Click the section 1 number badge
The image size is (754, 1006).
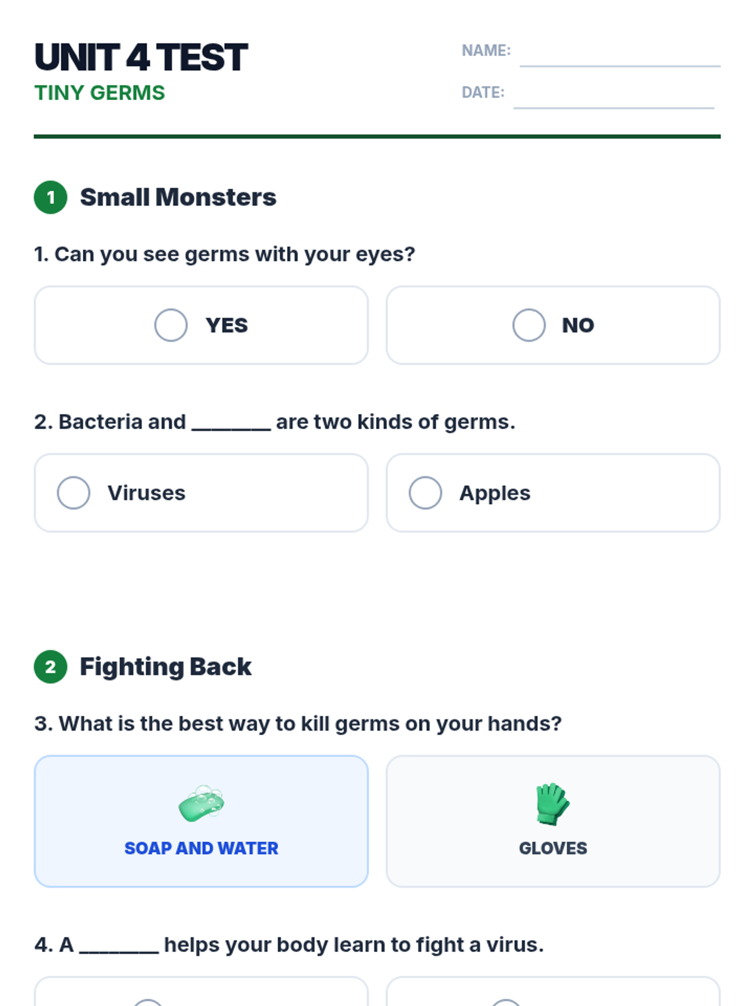click(51, 197)
